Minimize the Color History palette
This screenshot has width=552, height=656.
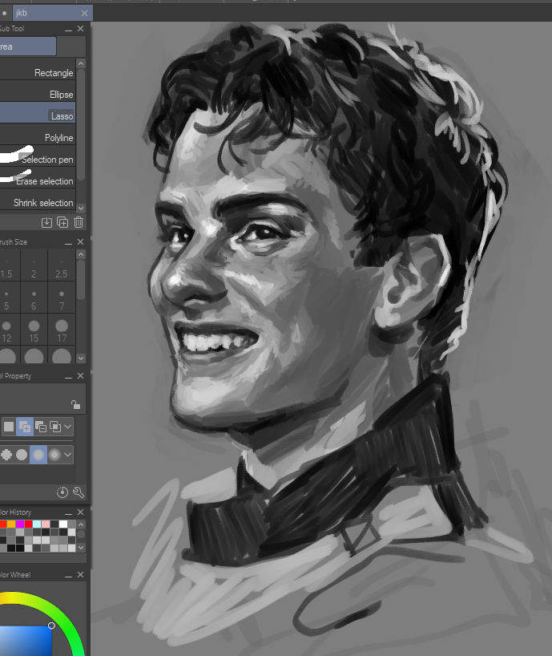(69, 513)
